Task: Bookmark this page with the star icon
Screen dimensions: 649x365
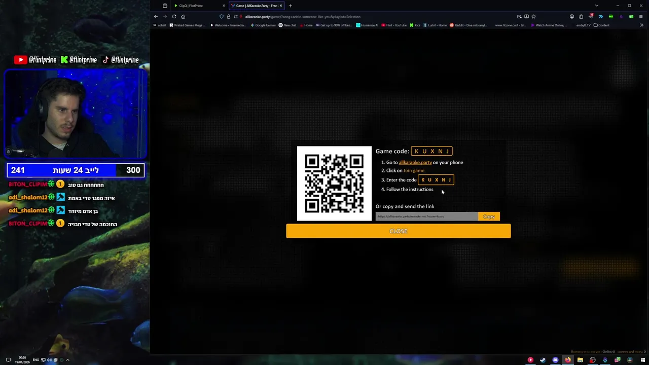Action: pos(533,16)
